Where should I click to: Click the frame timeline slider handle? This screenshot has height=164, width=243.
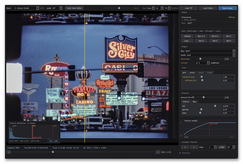(x=53, y=152)
